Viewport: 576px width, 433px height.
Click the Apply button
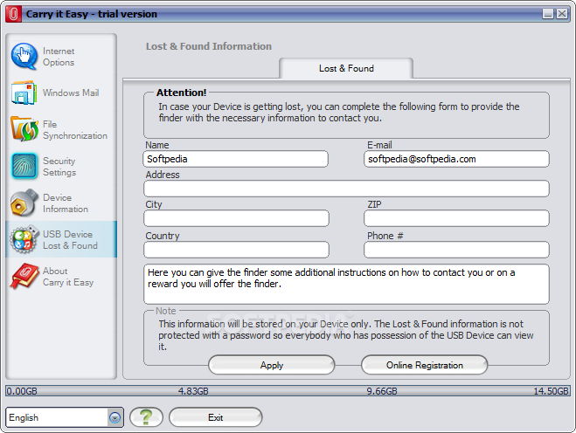[x=272, y=365]
